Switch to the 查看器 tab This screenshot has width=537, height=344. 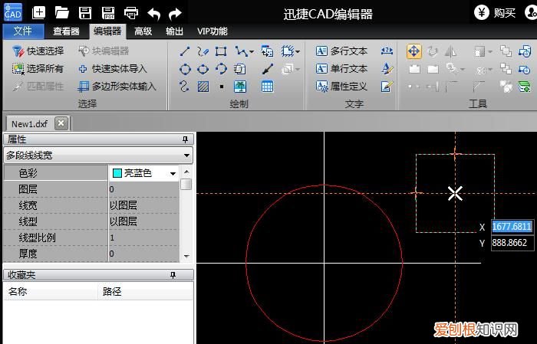click(x=66, y=31)
